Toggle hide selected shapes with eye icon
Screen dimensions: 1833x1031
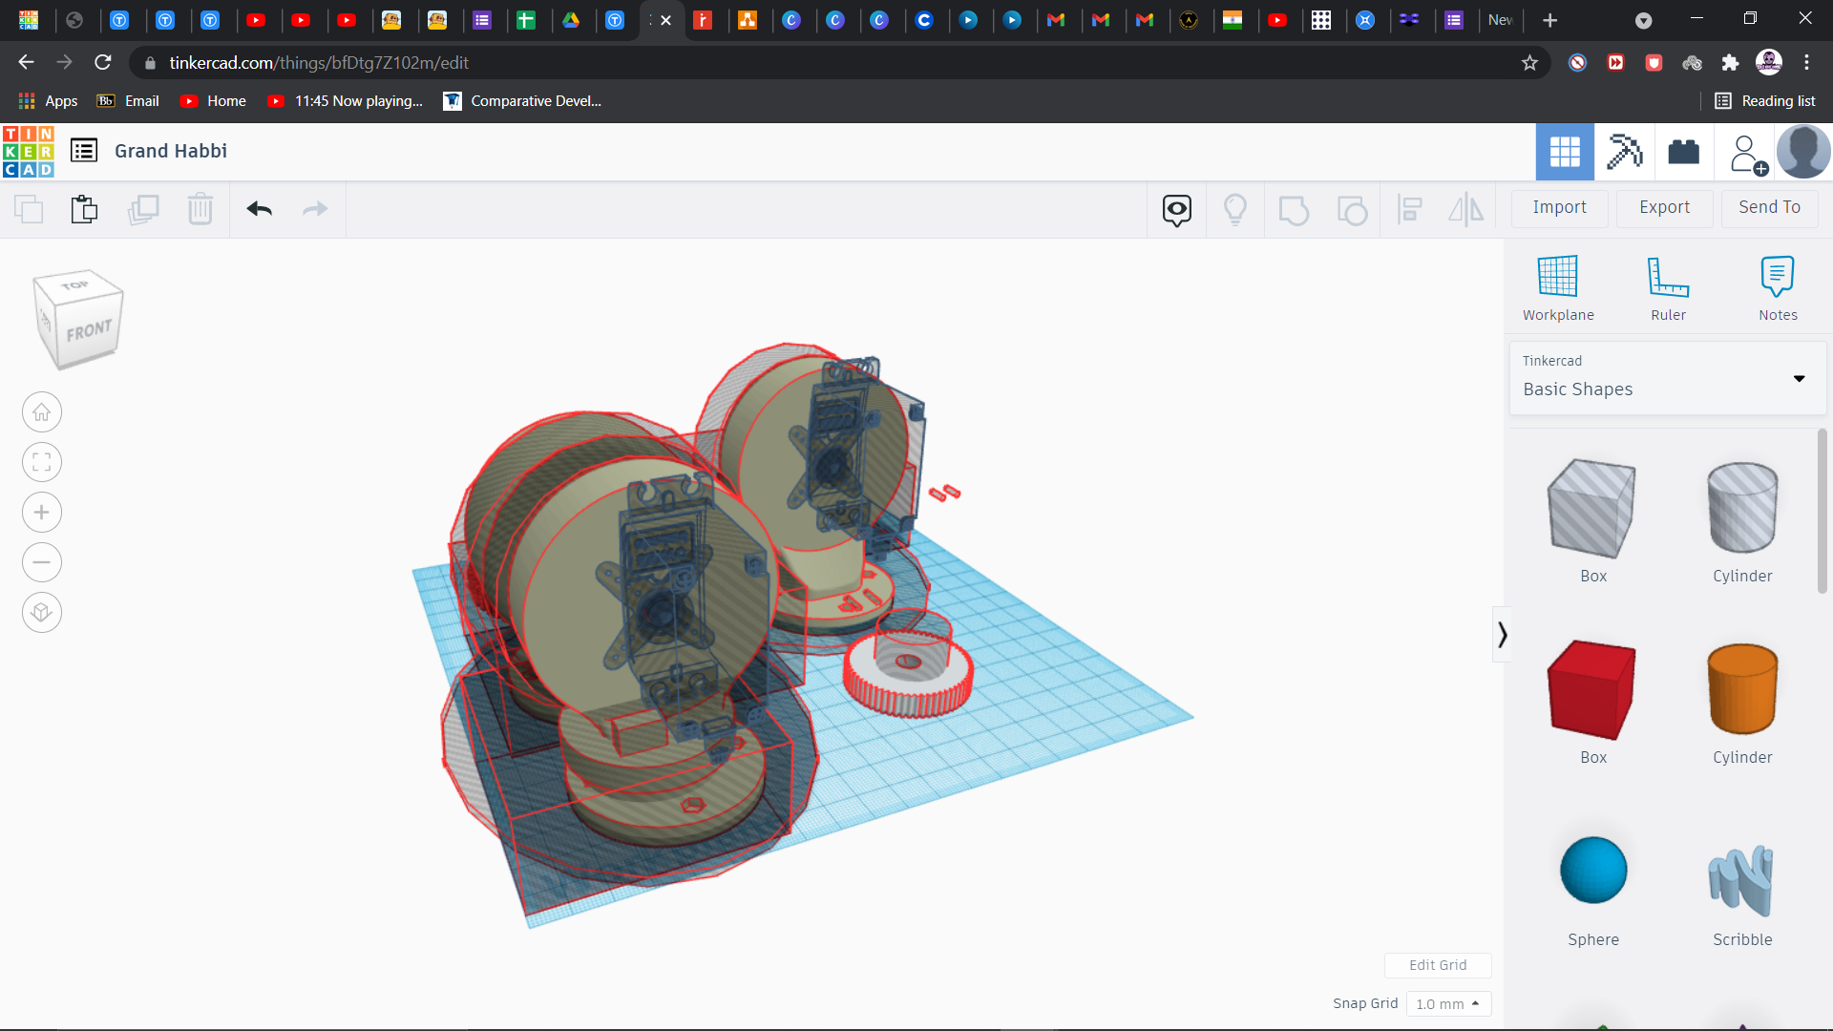click(x=1176, y=209)
